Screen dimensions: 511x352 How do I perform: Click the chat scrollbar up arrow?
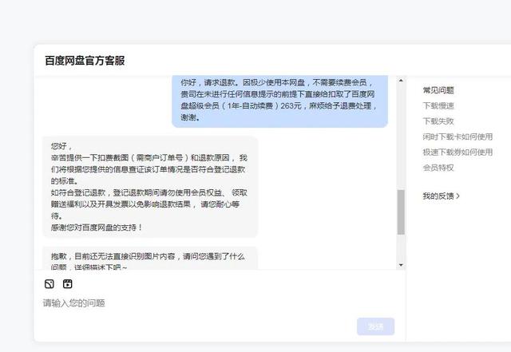click(x=401, y=81)
